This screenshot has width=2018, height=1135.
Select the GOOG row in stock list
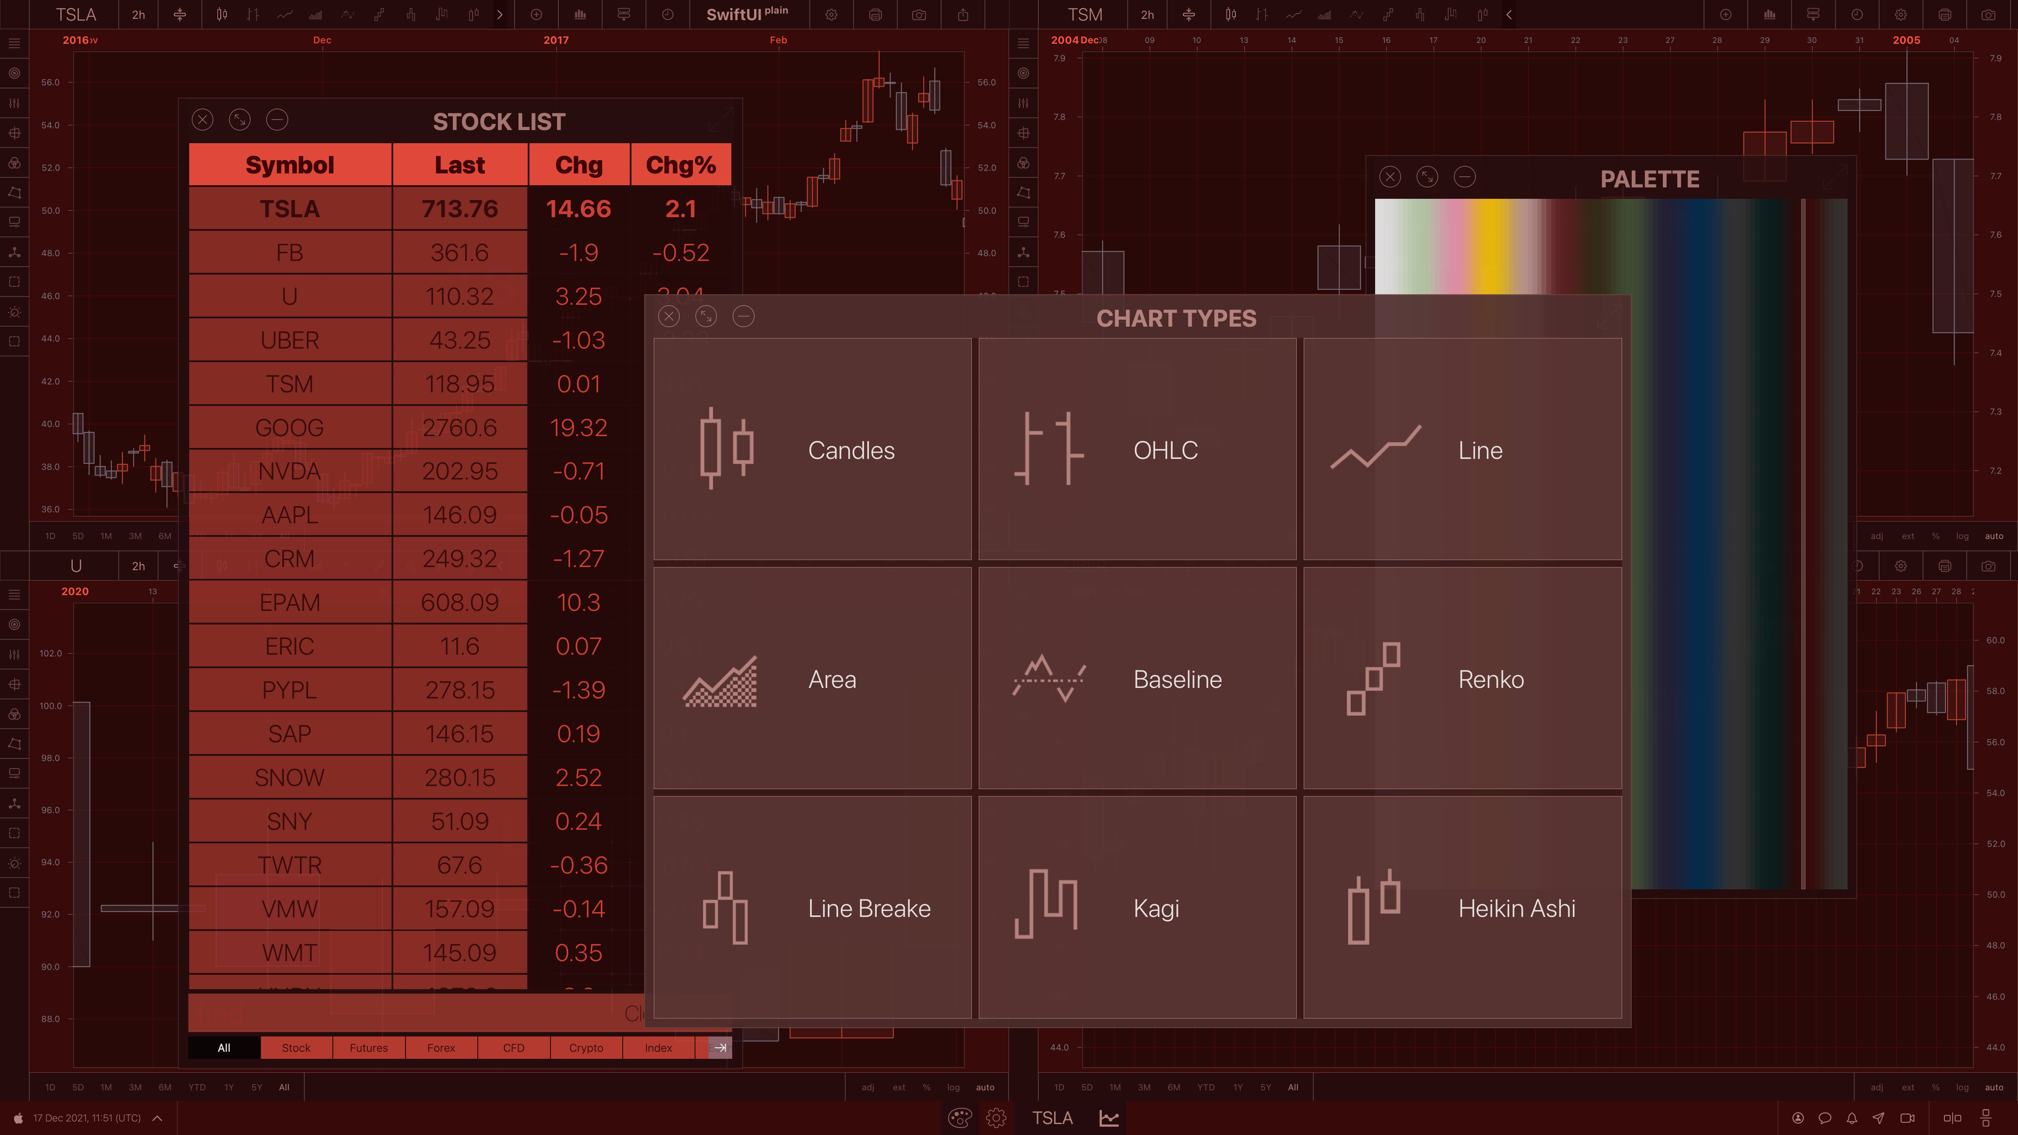(289, 428)
